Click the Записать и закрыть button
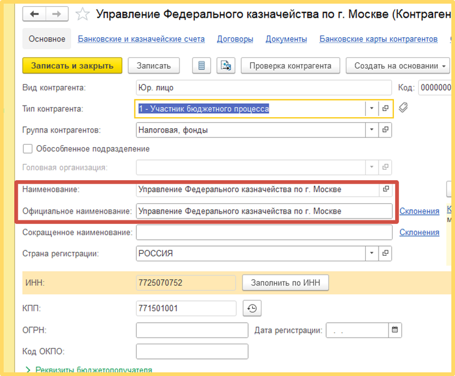 pos(72,65)
